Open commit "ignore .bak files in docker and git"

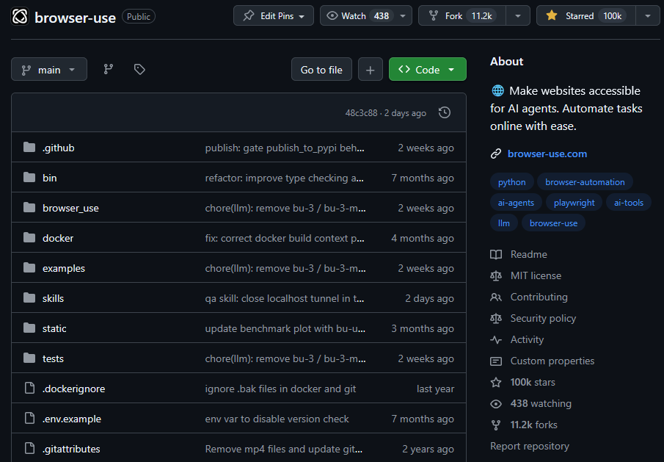coord(280,389)
